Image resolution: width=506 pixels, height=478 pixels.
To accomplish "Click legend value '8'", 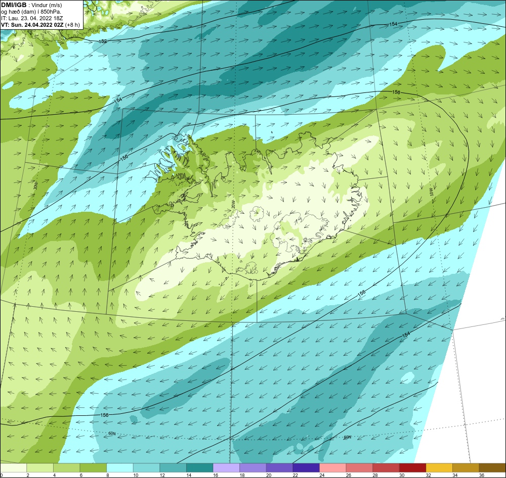I will click(108, 475).
